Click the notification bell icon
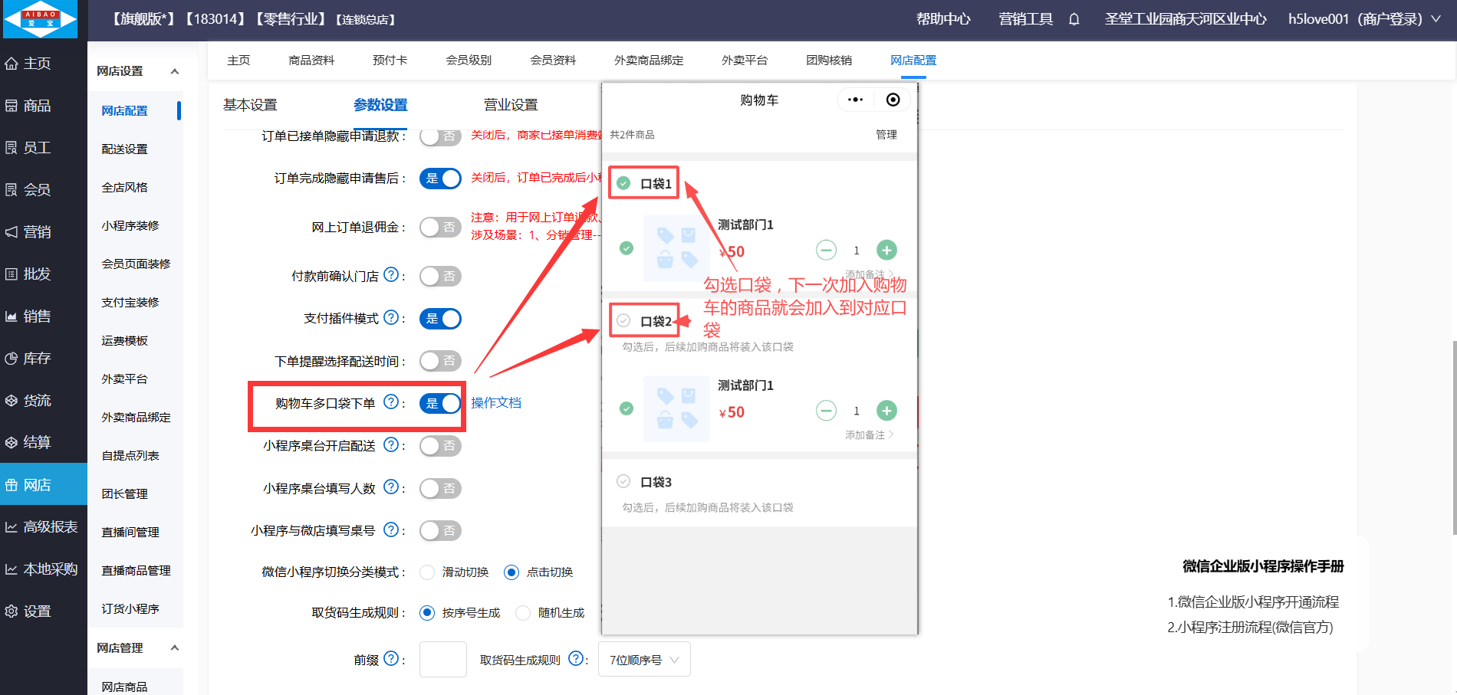The width and height of the screenshot is (1457, 695). (x=1074, y=19)
